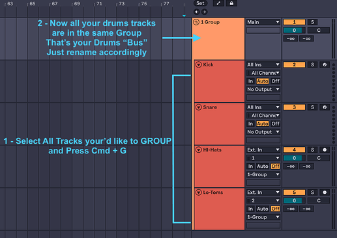Open Snare All Ins input dropdown
337x238 pixels.
click(263, 107)
